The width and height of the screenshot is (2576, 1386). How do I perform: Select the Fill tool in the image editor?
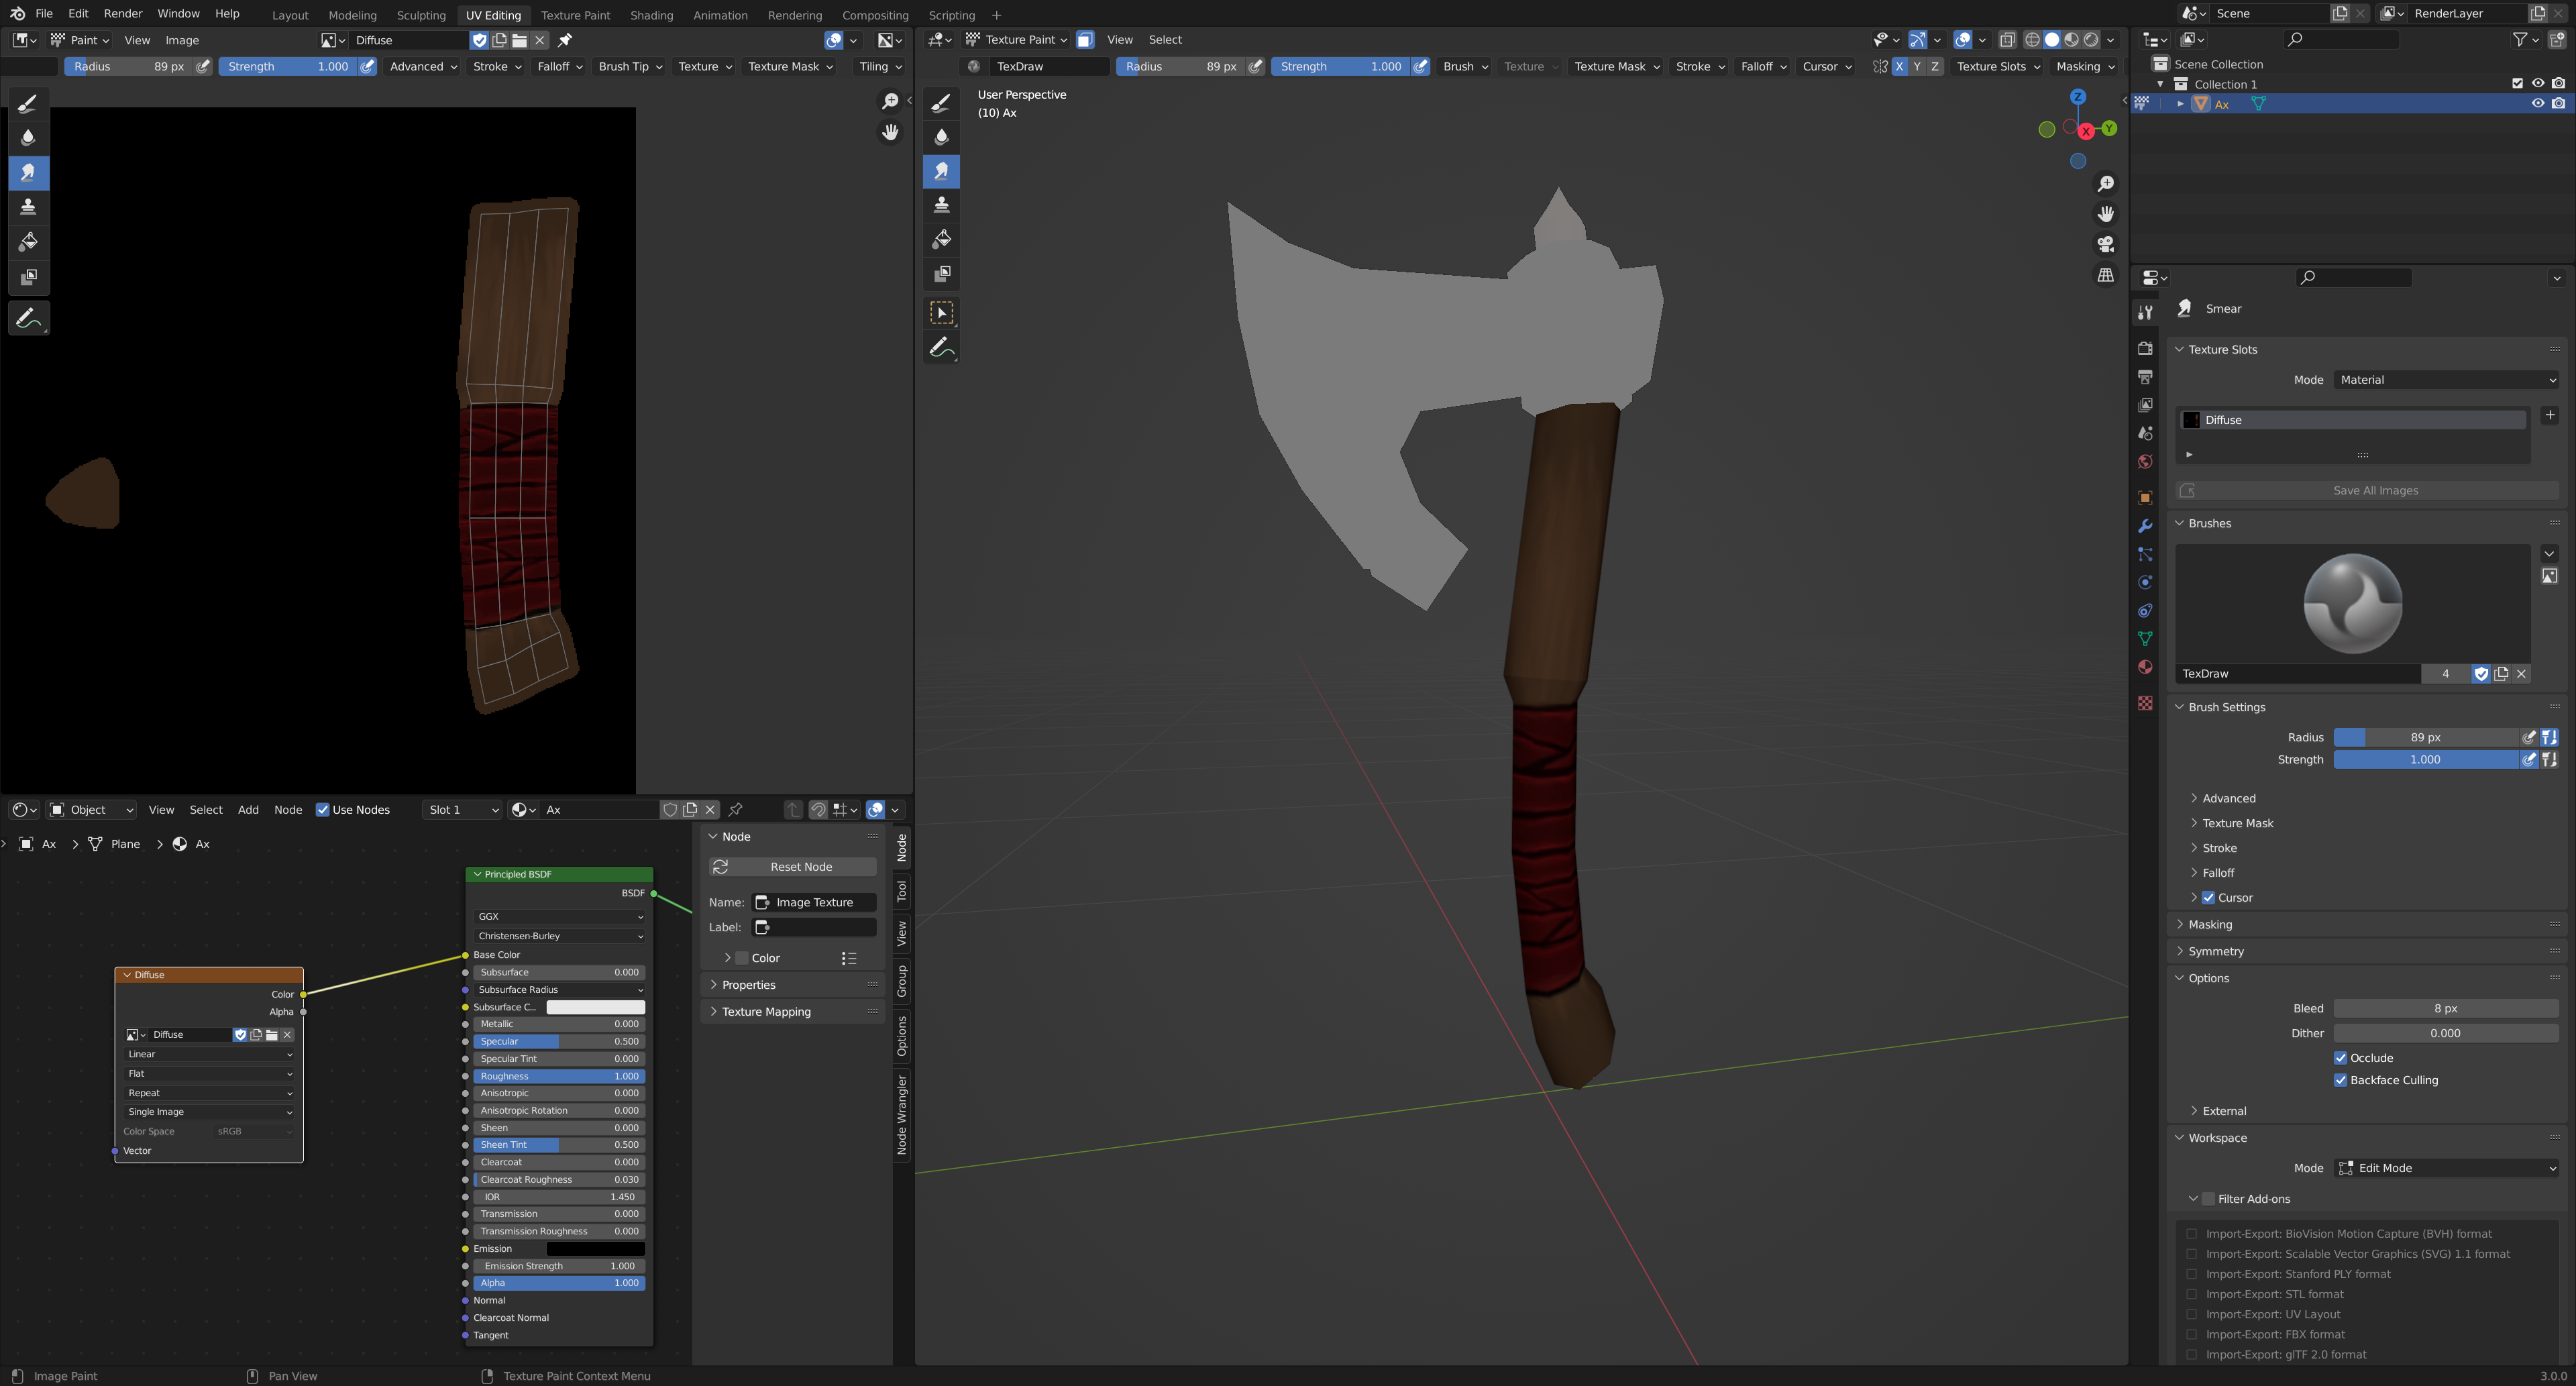pos(28,242)
